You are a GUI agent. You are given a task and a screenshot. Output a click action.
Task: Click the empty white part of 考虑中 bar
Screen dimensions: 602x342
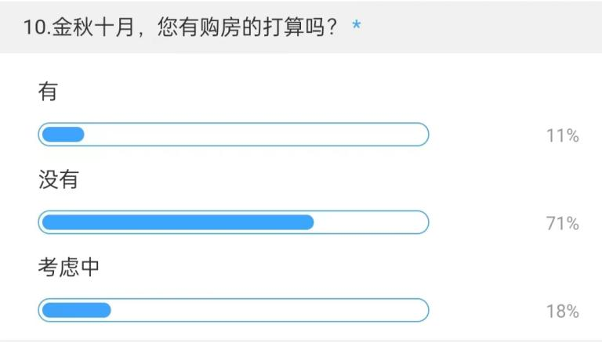click(x=269, y=310)
